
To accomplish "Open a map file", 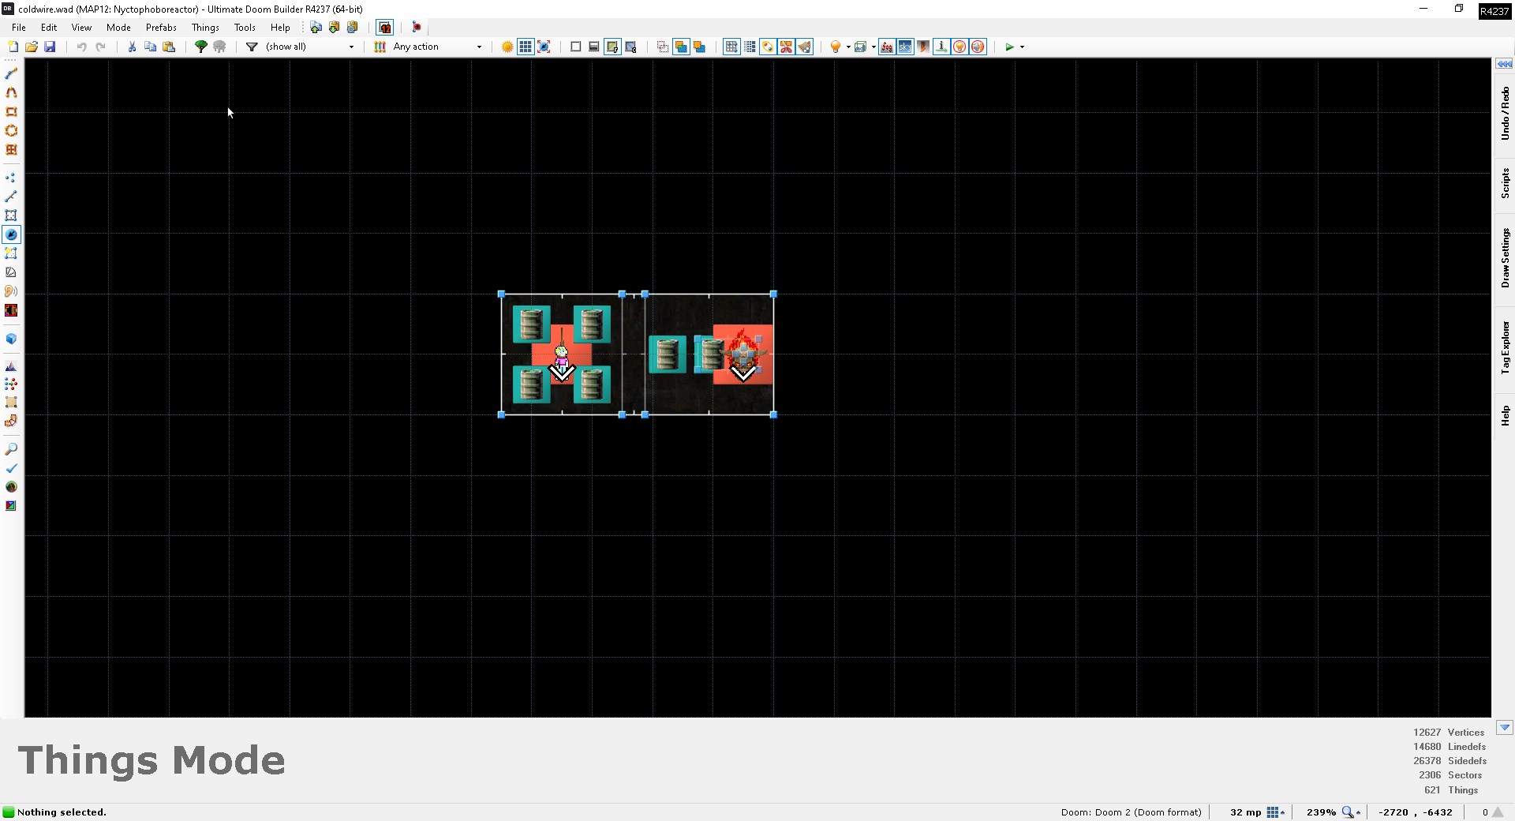I will pyautogui.click(x=32, y=47).
